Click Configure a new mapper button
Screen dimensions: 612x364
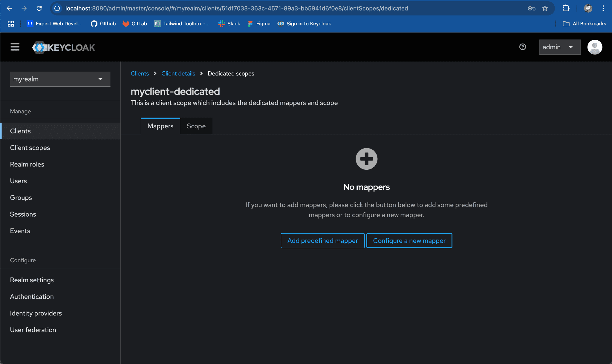(409, 240)
